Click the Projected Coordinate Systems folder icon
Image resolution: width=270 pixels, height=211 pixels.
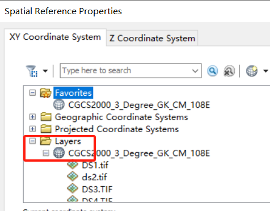(46, 129)
